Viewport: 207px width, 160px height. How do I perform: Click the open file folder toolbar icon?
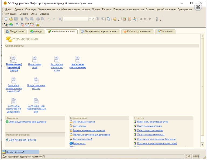[x=11, y=19]
